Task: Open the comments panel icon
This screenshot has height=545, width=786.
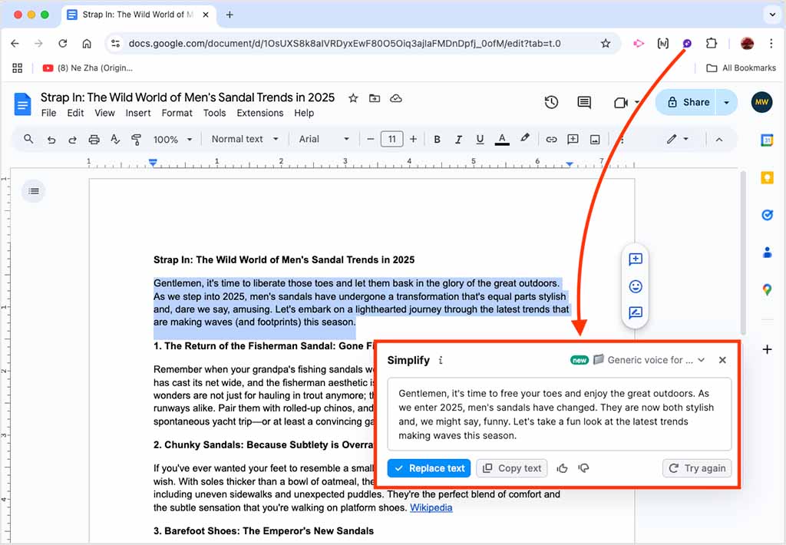Action: pyautogui.click(x=584, y=102)
